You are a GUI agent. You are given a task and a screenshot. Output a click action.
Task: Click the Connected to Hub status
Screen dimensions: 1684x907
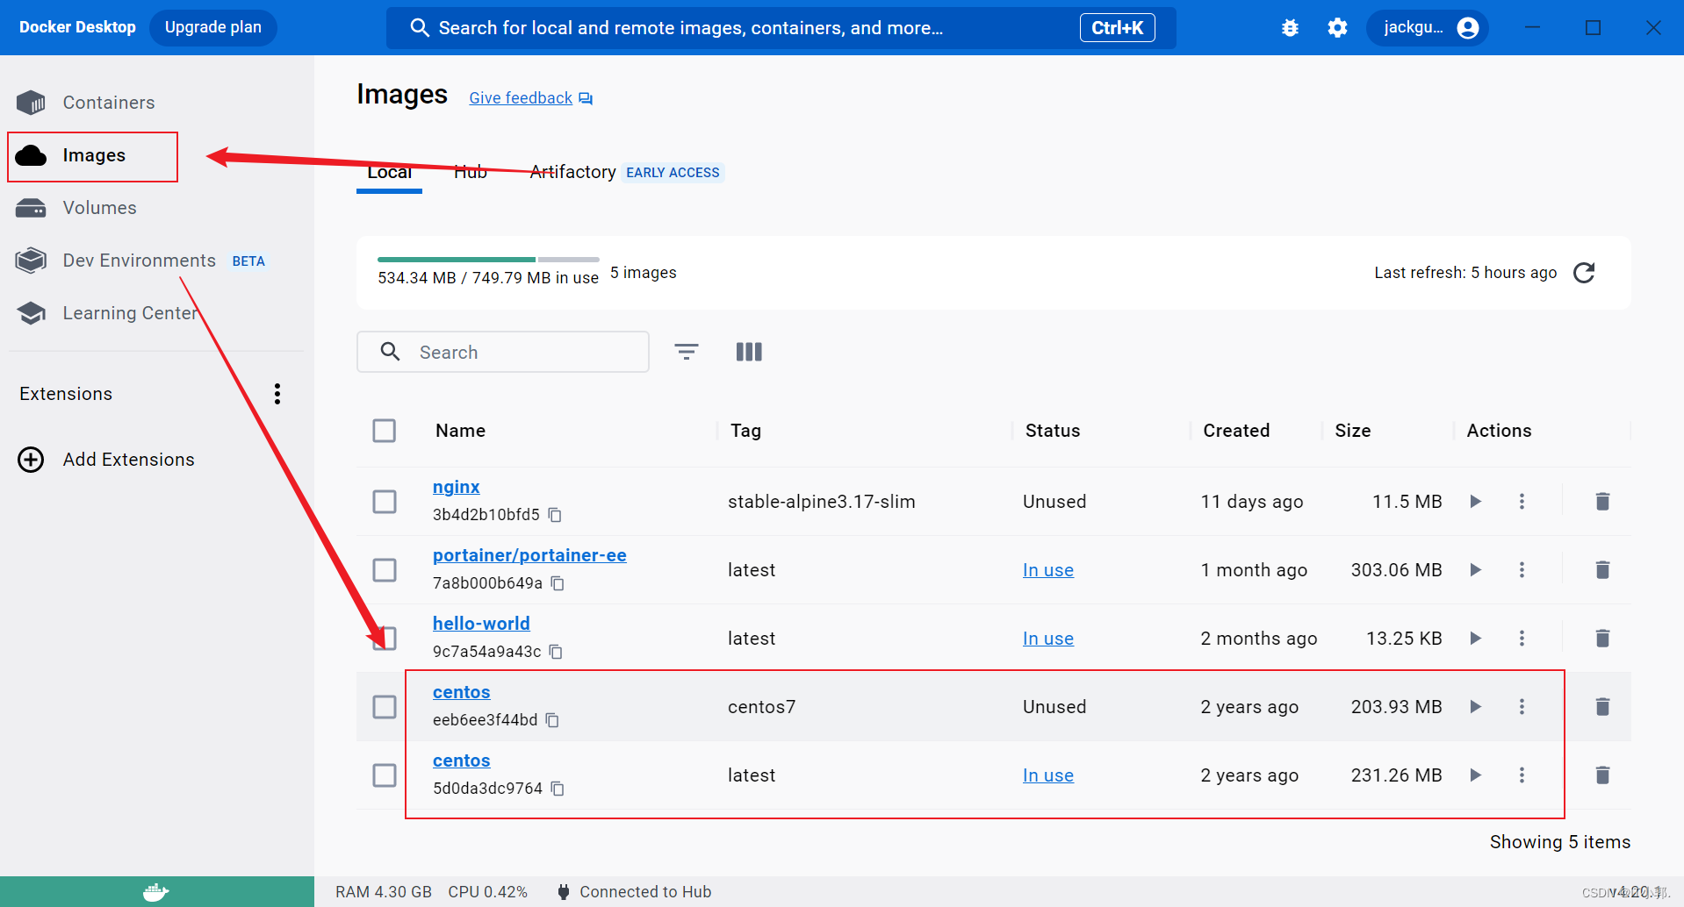tap(634, 892)
